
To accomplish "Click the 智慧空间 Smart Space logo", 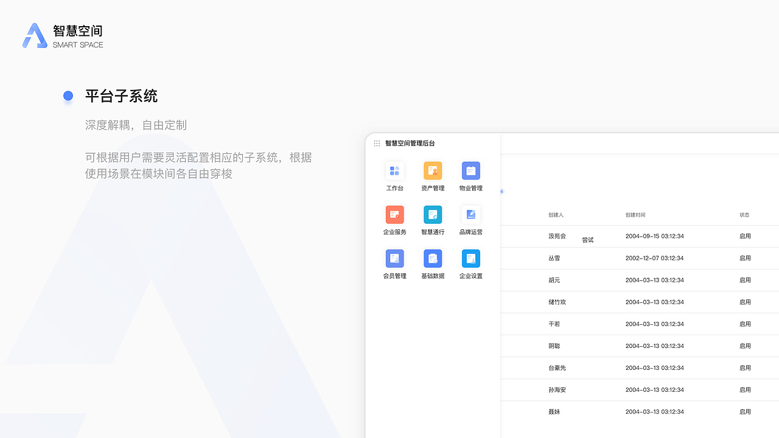I will pos(63,35).
